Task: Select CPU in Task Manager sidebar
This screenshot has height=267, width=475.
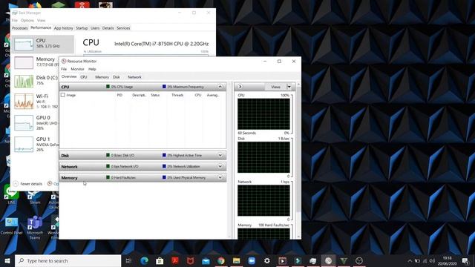Action: click(x=43, y=44)
